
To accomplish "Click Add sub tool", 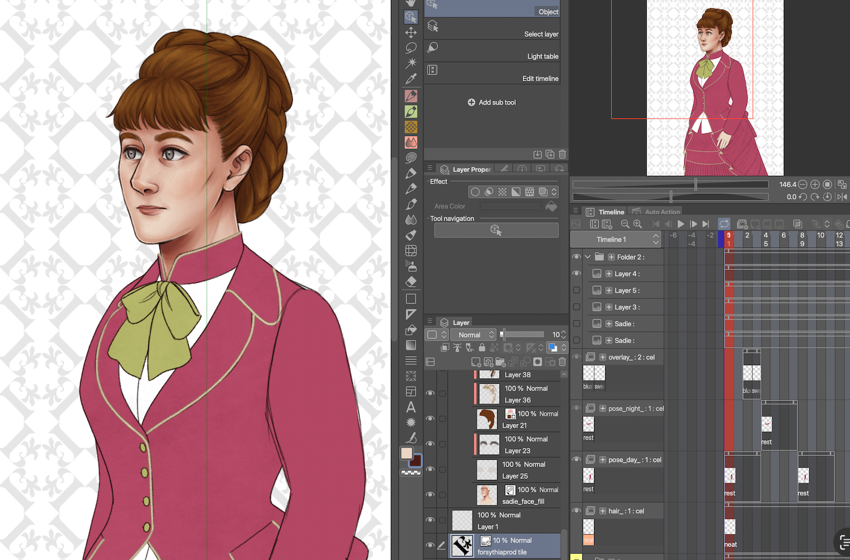I will [x=492, y=102].
